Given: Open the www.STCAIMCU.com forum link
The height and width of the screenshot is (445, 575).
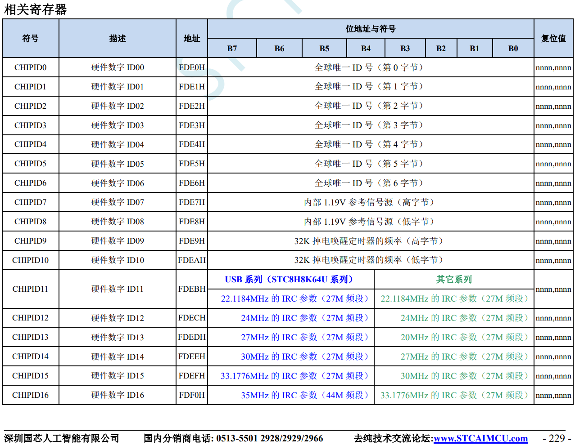Looking at the screenshot, I should tap(480, 438).
